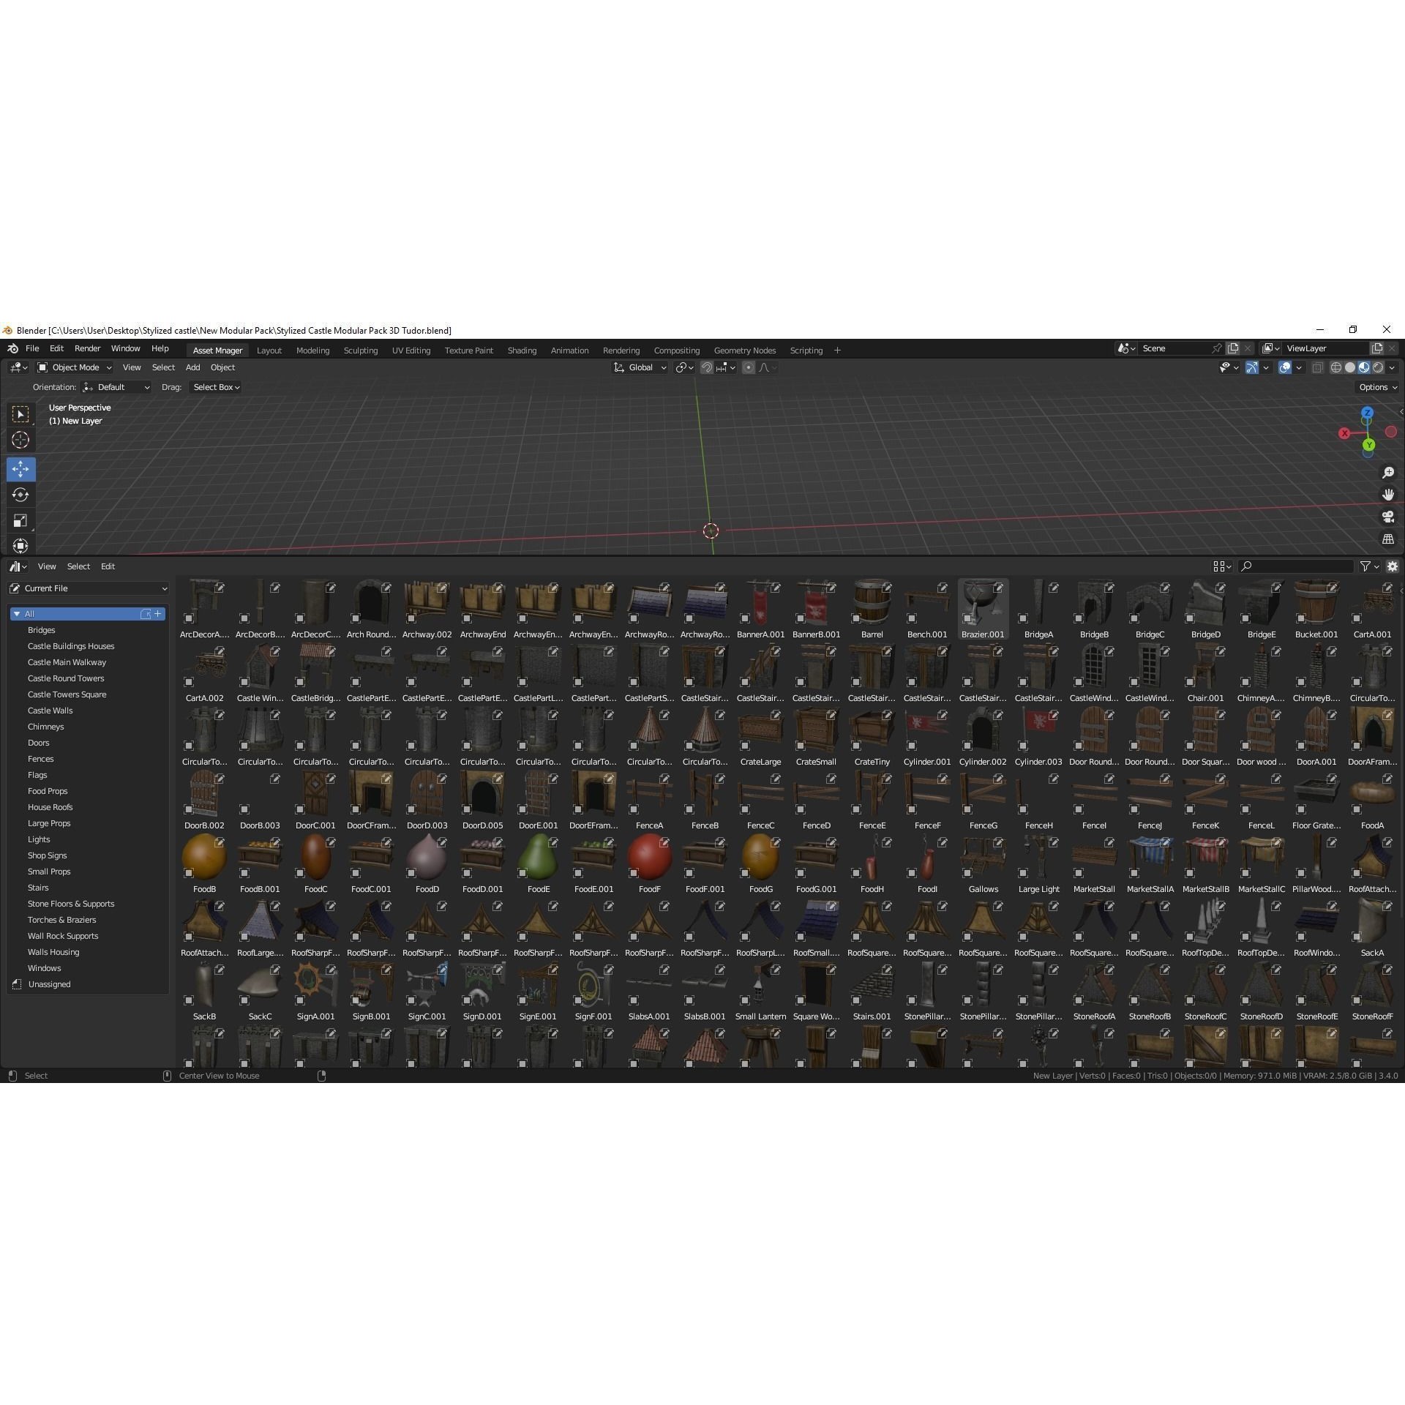Click the pan view hand icon
Screen dimensions: 1405x1405
(1387, 495)
